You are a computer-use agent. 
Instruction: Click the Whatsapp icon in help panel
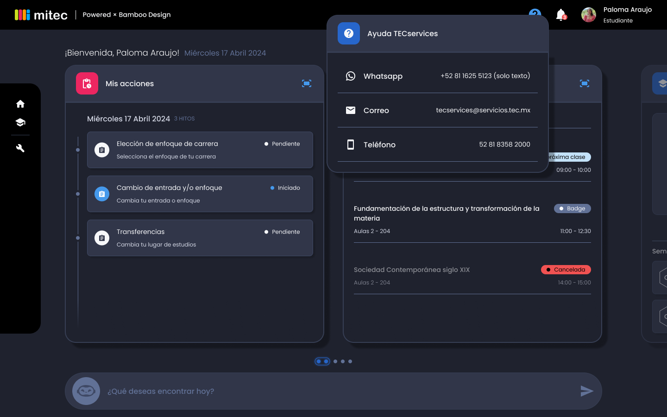click(x=351, y=76)
